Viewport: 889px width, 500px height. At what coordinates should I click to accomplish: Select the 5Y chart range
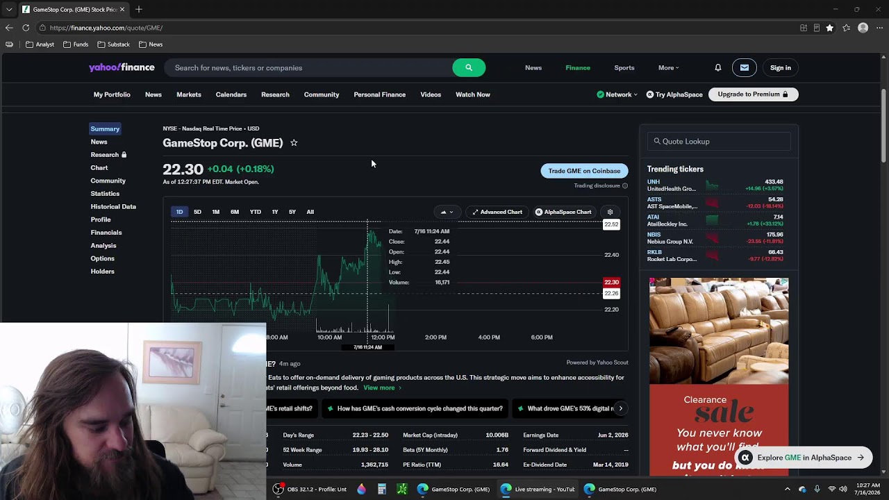click(292, 212)
